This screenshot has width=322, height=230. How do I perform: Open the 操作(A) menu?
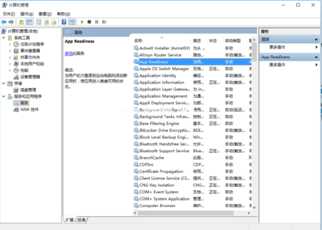pos(27,14)
